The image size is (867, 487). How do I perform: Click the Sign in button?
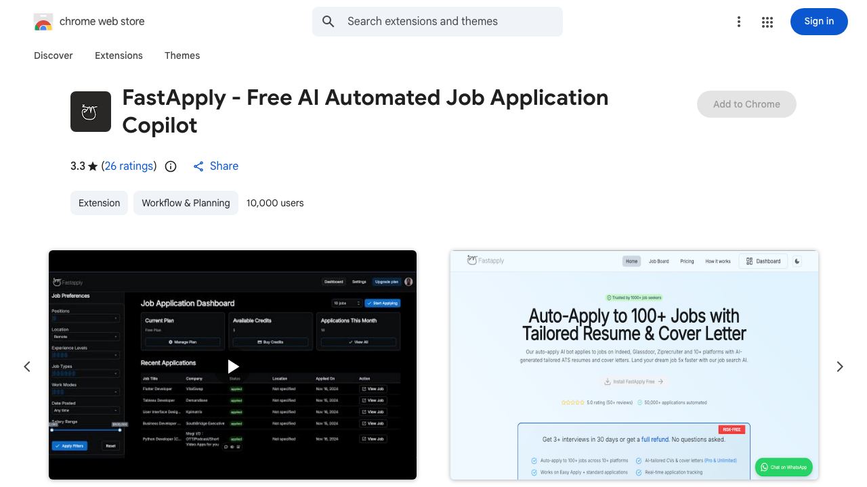pos(819,22)
